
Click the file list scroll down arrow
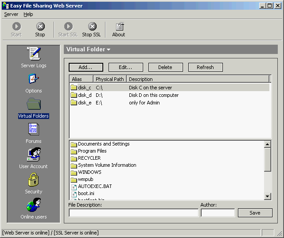[x=267, y=196]
